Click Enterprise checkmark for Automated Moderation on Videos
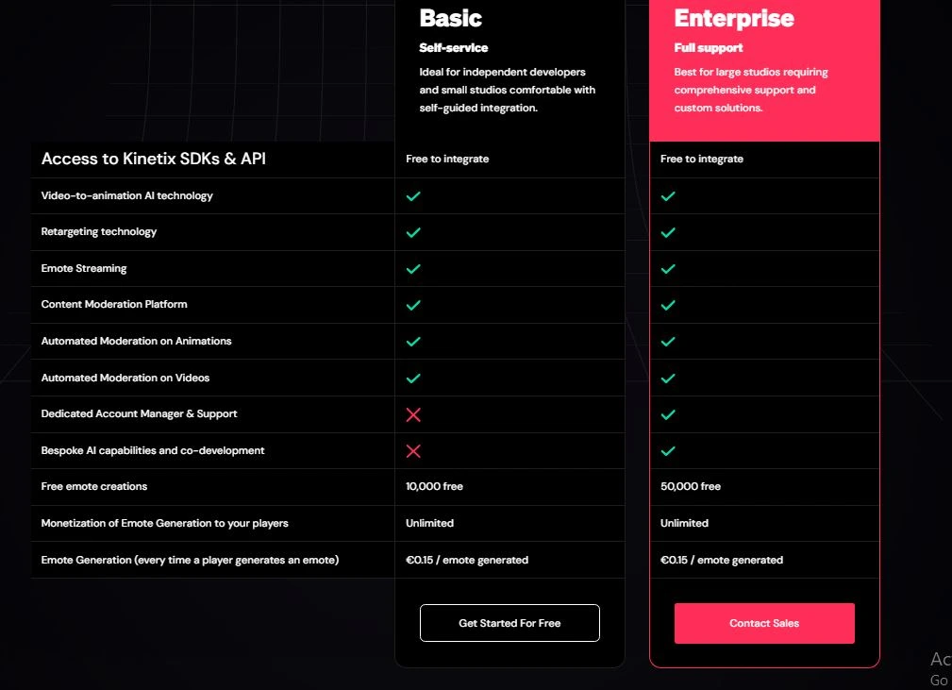The width and height of the screenshot is (952, 690). [x=668, y=379]
